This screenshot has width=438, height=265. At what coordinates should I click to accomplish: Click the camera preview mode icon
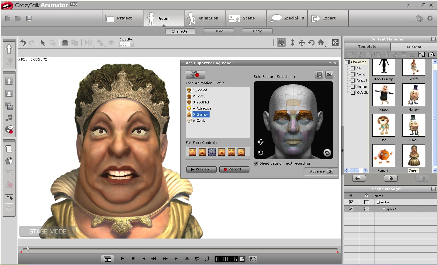click(x=281, y=43)
